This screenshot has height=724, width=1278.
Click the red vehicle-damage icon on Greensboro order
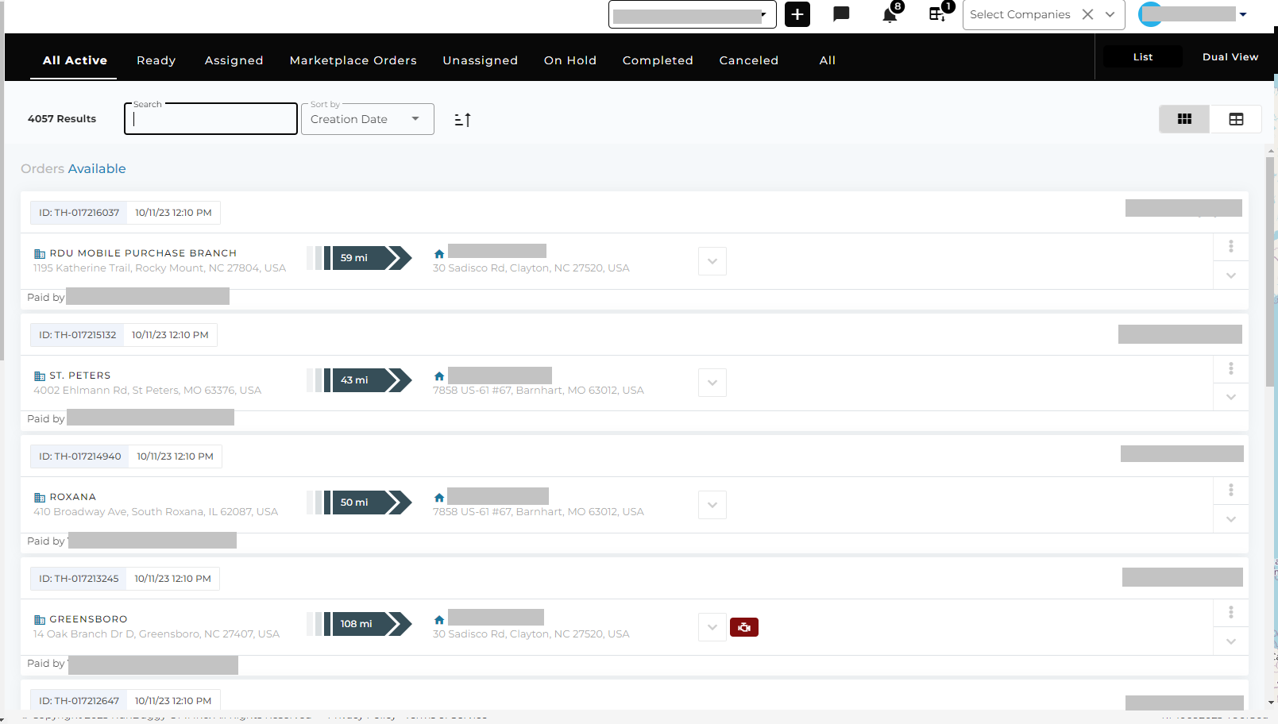pos(744,627)
